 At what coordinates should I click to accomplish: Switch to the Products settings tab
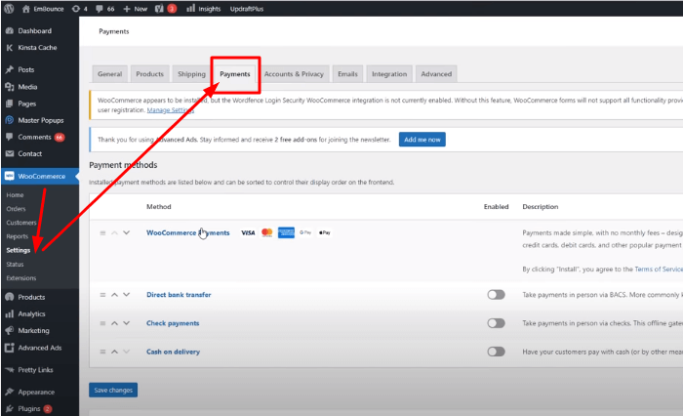(x=150, y=74)
